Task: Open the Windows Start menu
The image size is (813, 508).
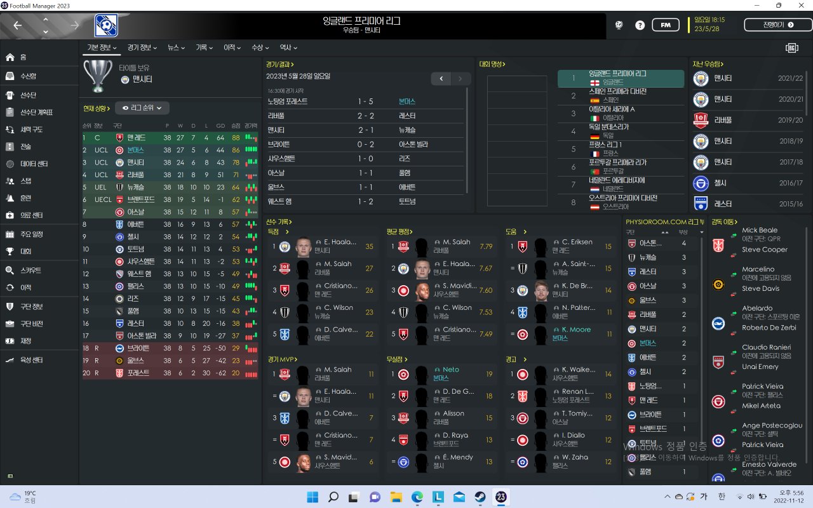Action: [312, 497]
